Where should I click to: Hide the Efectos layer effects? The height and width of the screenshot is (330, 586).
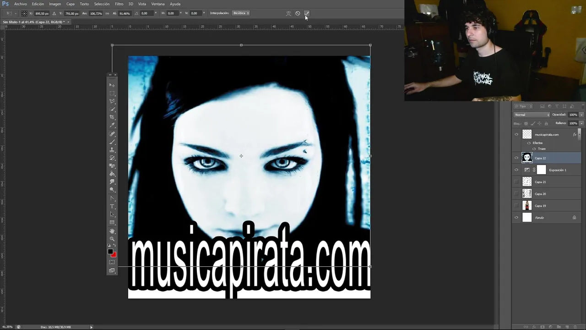(x=529, y=143)
